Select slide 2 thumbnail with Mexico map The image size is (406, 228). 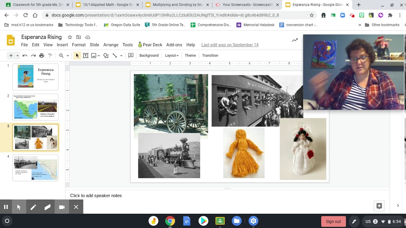tap(36, 107)
